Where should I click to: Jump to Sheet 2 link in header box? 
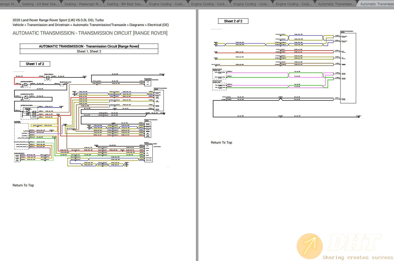[x=96, y=51]
